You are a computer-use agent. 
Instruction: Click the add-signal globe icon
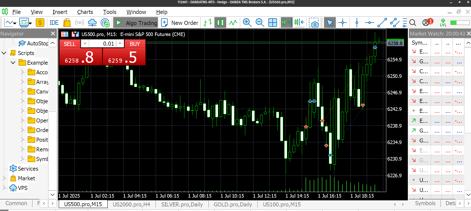(105, 23)
